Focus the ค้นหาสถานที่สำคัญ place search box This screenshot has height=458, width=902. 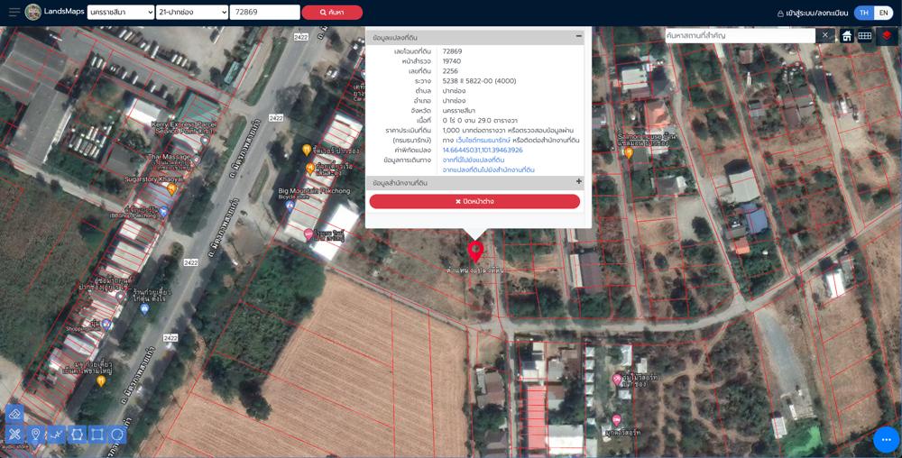pos(740,36)
